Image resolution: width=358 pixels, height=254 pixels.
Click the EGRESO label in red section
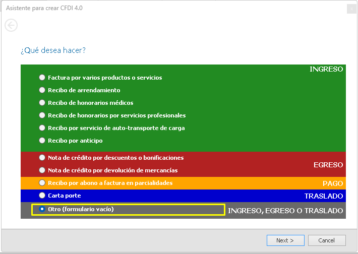[x=328, y=165]
